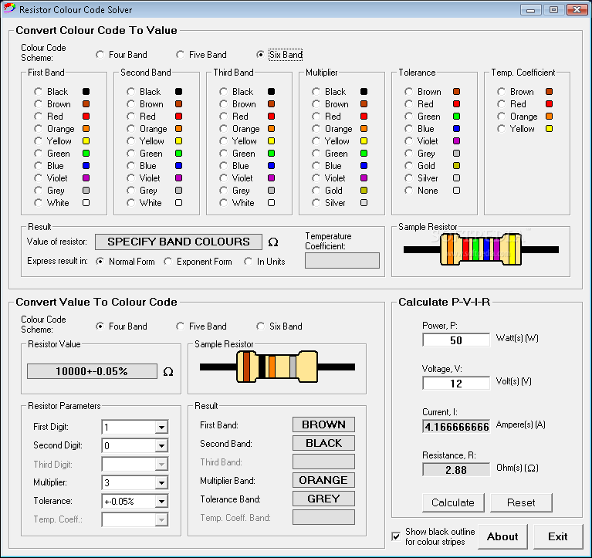Click First Band blue colour swatch
Image resolution: width=592 pixels, height=558 pixels.
click(86, 166)
